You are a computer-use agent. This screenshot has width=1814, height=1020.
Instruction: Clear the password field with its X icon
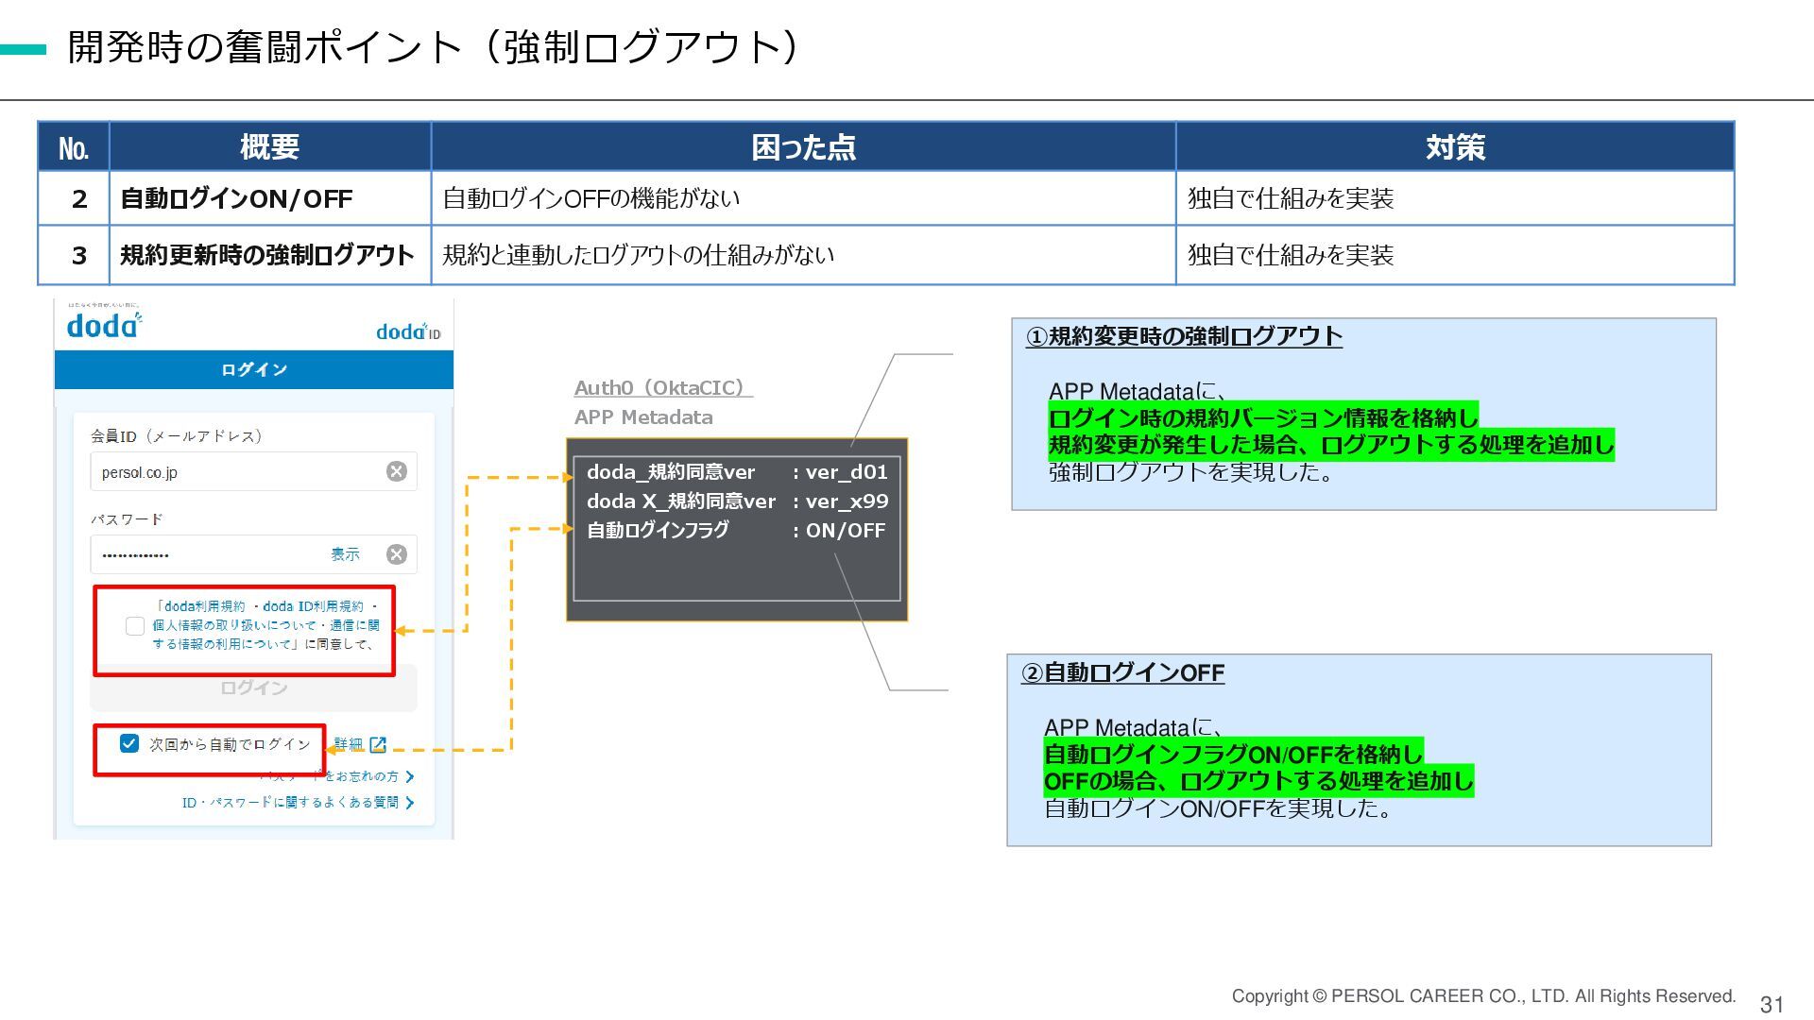(397, 554)
